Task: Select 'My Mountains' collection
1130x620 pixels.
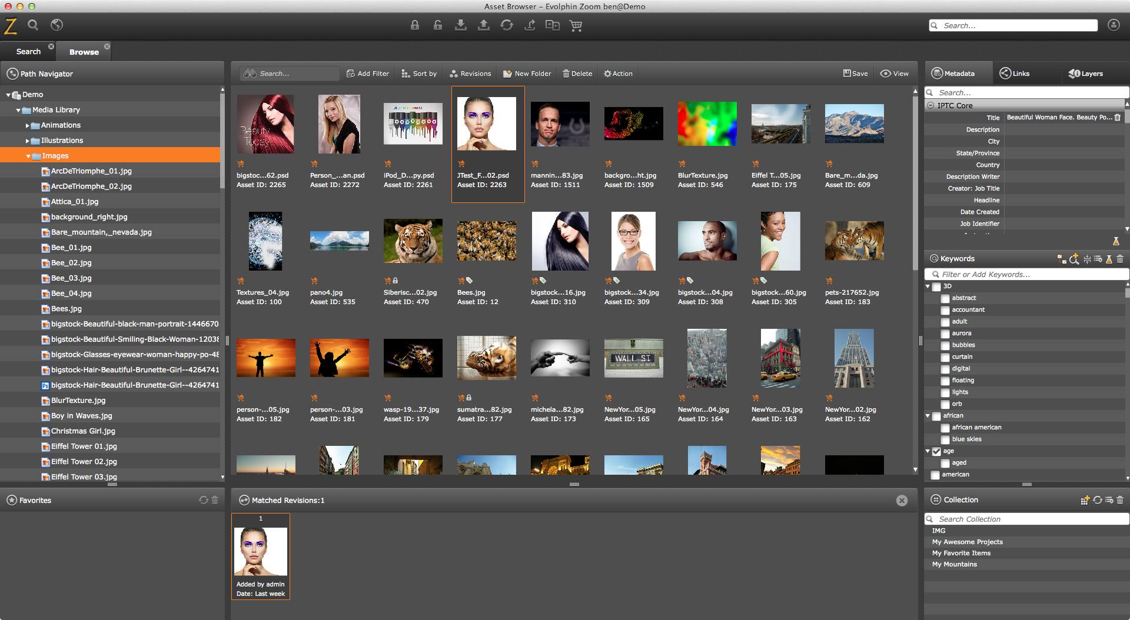Action: click(955, 565)
